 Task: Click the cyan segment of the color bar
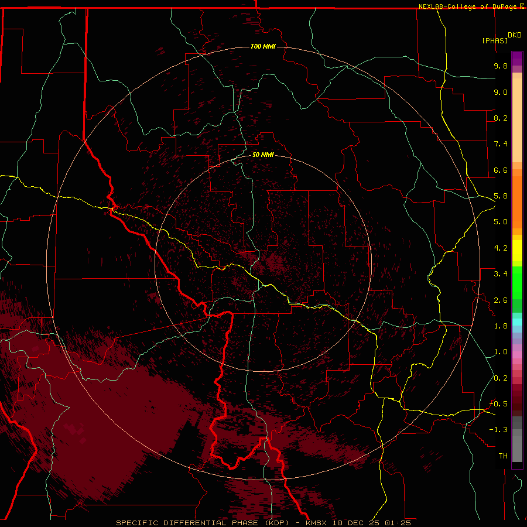(x=517, y=322)
